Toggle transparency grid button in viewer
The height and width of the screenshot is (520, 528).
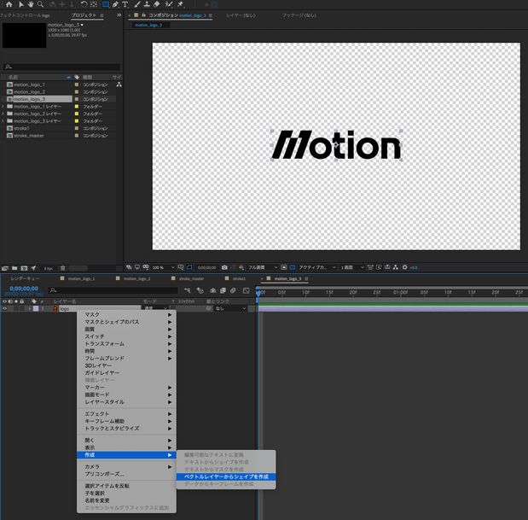[x=293, y=267]
